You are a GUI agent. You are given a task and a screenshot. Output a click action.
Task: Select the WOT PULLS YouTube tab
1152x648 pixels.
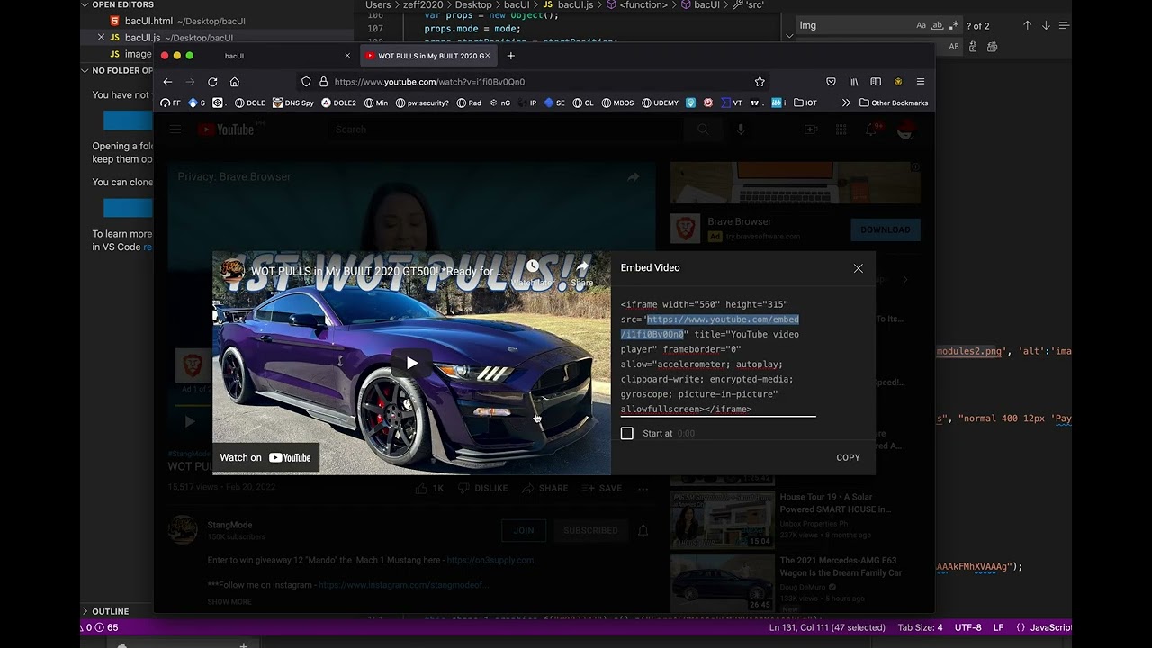click(427, 56)
